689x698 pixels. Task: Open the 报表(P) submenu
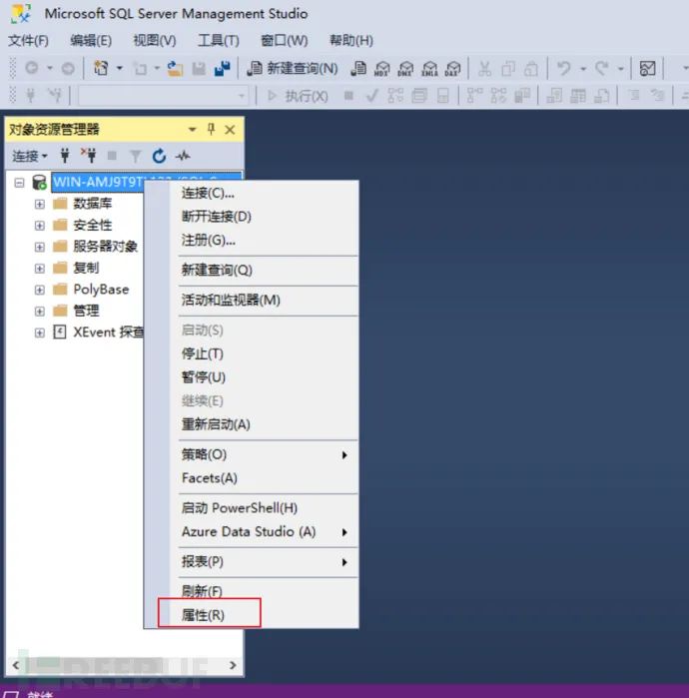(252, 562)
